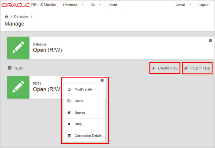This screenshot has width=215, height=148.
Task: Click the green pencil icon for PDB1
Action: (18, 87)
